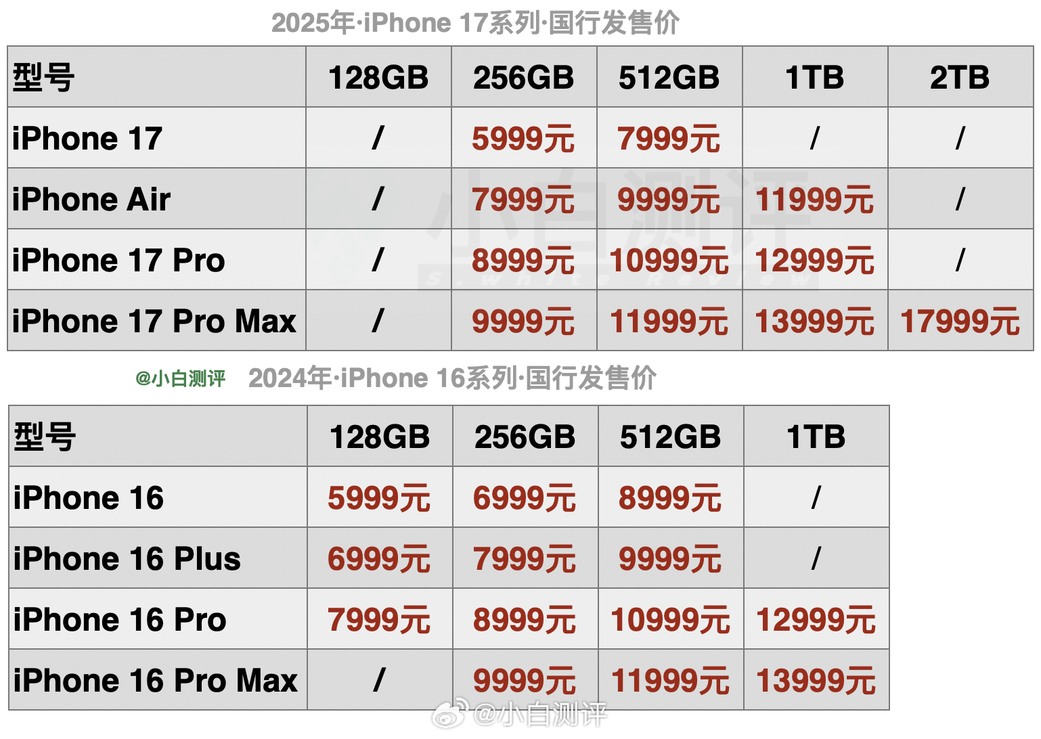This screenshot has height=739, width=1041.
Task: Click the 2024年 iPhone 16系列 title
Action: point(452,378)
